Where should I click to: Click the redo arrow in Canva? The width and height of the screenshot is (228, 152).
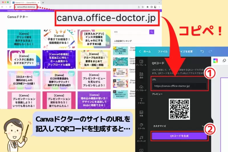[x=210, y=52]
